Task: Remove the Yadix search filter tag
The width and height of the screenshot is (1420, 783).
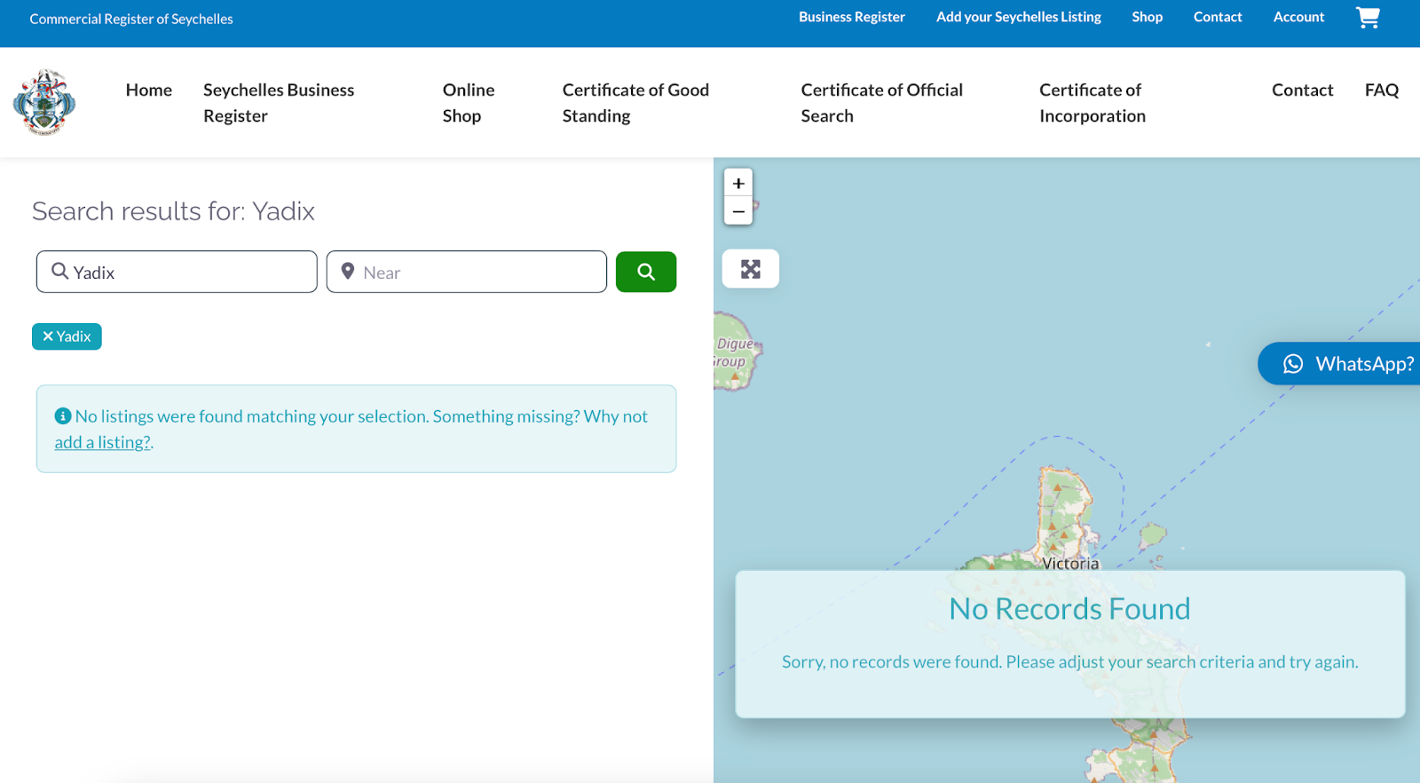Action: [x=67, y=336]
